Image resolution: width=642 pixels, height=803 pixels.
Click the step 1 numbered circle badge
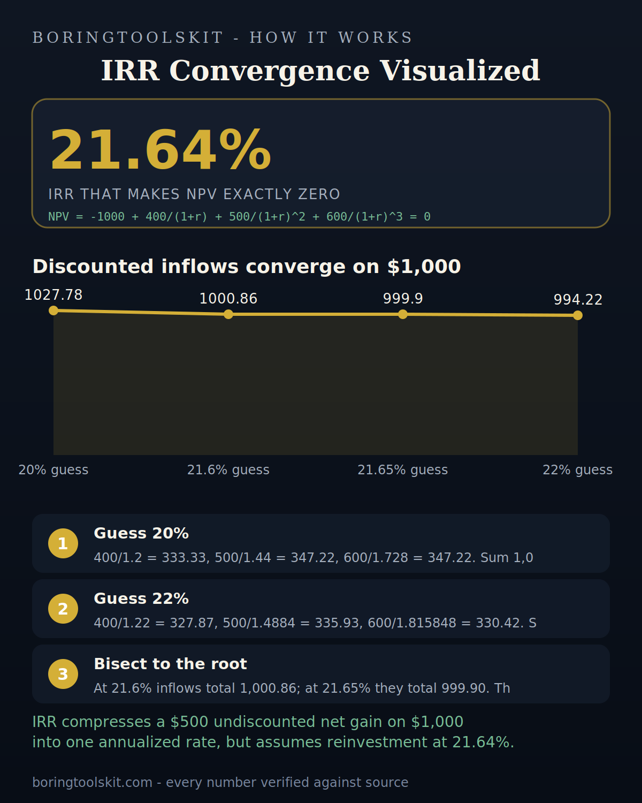pyautogui.click(x=63, y=543)
